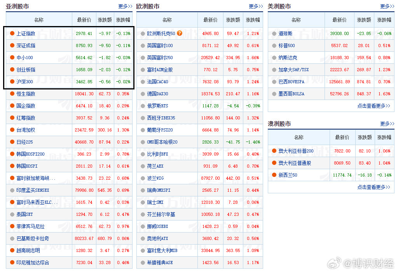Open the 比利时BFX index link
Screen dimensions: 398x273
pos(158,154)
